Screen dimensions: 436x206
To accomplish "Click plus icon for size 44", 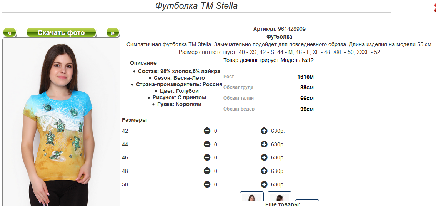I will point(264,144).
